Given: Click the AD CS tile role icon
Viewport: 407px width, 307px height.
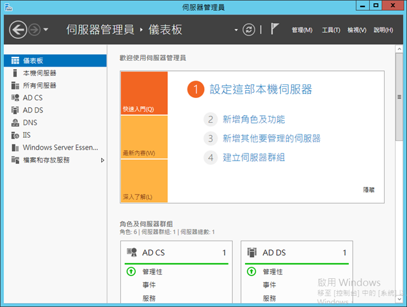Looking at the screenshot, I should point(132,252).
